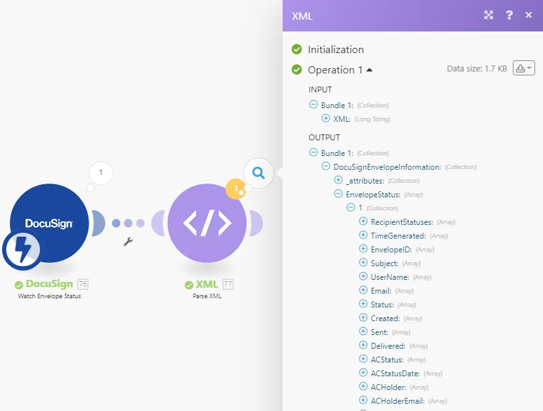Click the DocuSign module name label
Viewport: 543px width, 411px height.
click(x=49, y=284)
